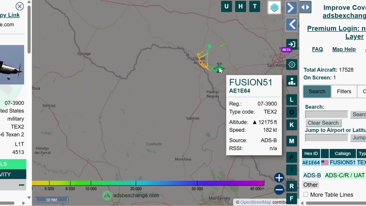366x206 pixels.
Task: Close the aircraft info panel with X
Action: point(20,6)
